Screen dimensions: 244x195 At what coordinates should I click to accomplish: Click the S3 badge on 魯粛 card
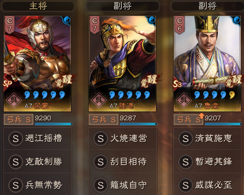click(177, 84)
